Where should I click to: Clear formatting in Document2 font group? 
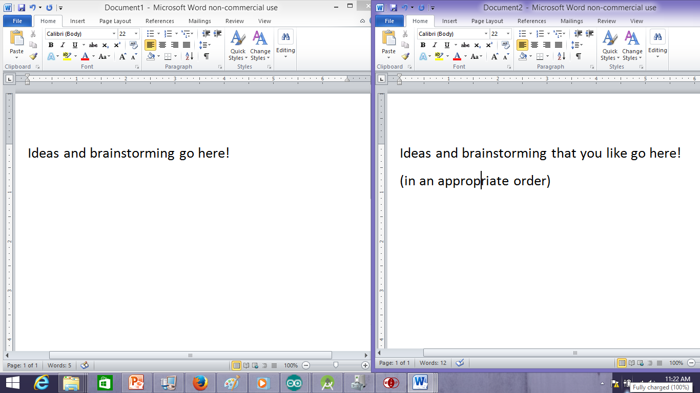pyautogui.click(x=506, y=45)
